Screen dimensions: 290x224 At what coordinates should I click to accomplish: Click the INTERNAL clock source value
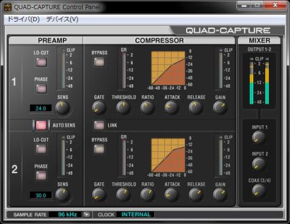tap(136, 214)
